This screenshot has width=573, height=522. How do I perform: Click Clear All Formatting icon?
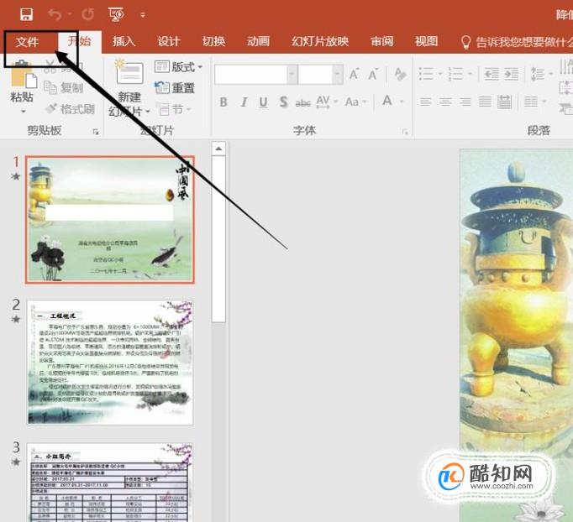(x=401, y=74)
